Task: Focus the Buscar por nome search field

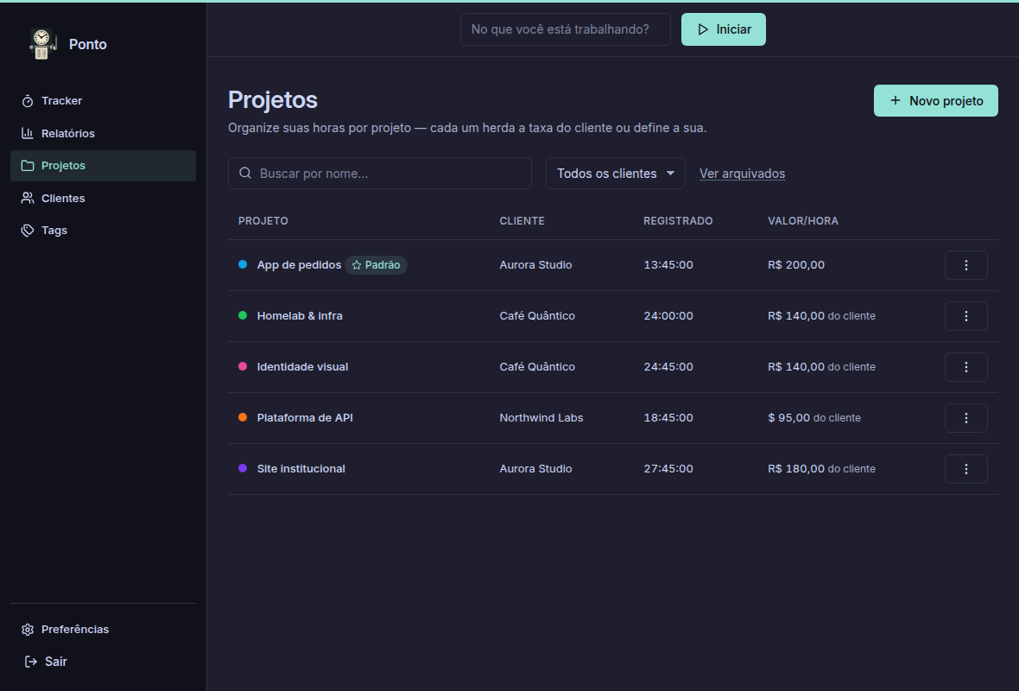Action: click(379, 174)
